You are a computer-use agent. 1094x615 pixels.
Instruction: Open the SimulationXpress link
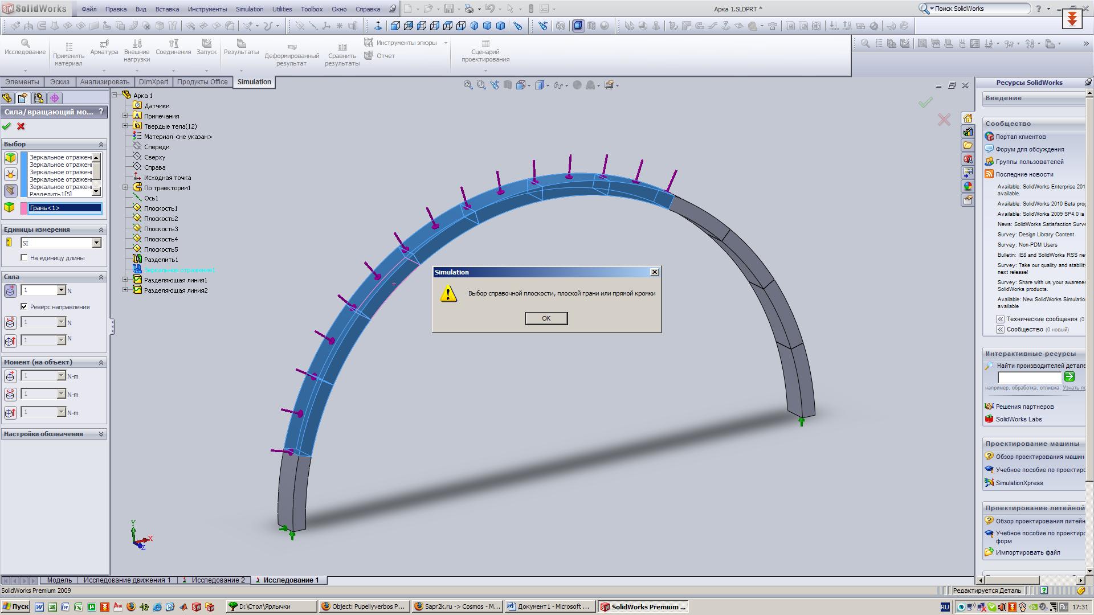1019,483
